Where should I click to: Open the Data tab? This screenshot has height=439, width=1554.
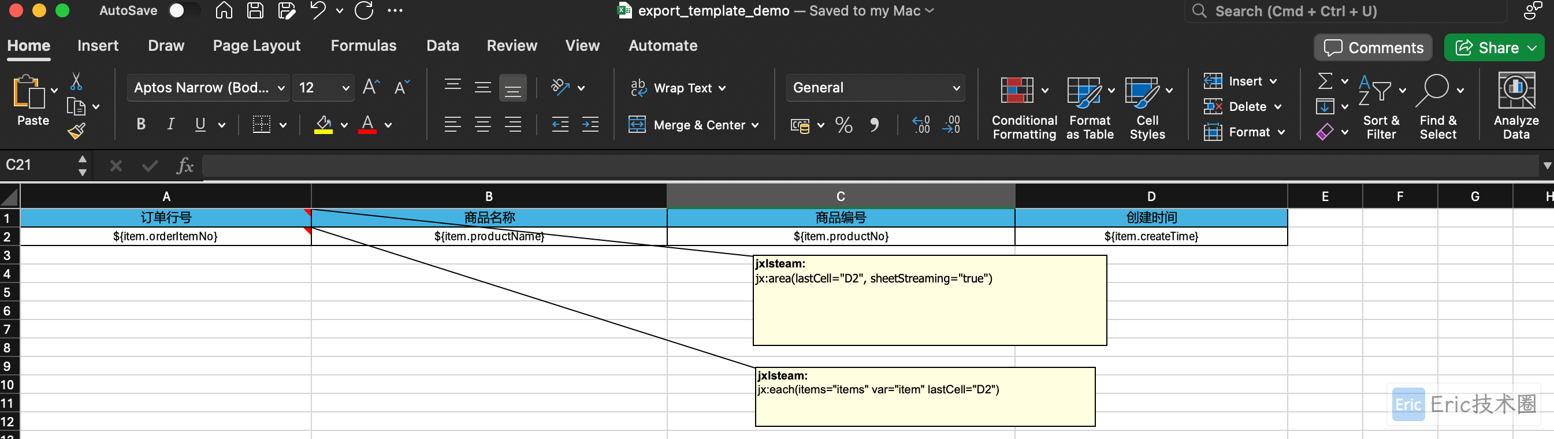[x=442, y=46]
